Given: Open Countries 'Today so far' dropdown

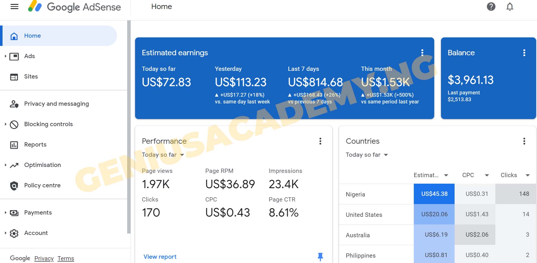Looking at the screenshot, I should [367, 155].
